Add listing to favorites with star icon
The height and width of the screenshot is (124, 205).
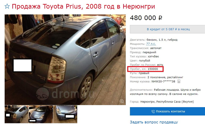7,6
